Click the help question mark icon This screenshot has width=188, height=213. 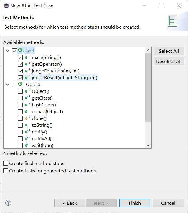8,203
